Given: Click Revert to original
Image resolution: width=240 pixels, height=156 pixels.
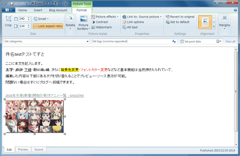Looking at the screenshot, I should pyautogui.click(x=180, y=17).
